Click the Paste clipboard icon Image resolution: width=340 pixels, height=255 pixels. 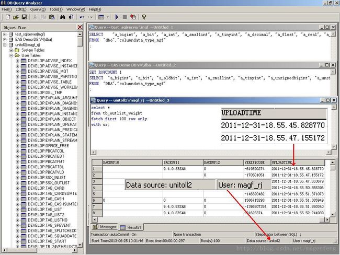tap(52, 17)
